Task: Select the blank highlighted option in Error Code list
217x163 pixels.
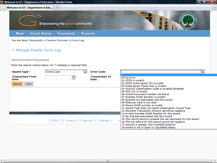Action: [169, 75]
